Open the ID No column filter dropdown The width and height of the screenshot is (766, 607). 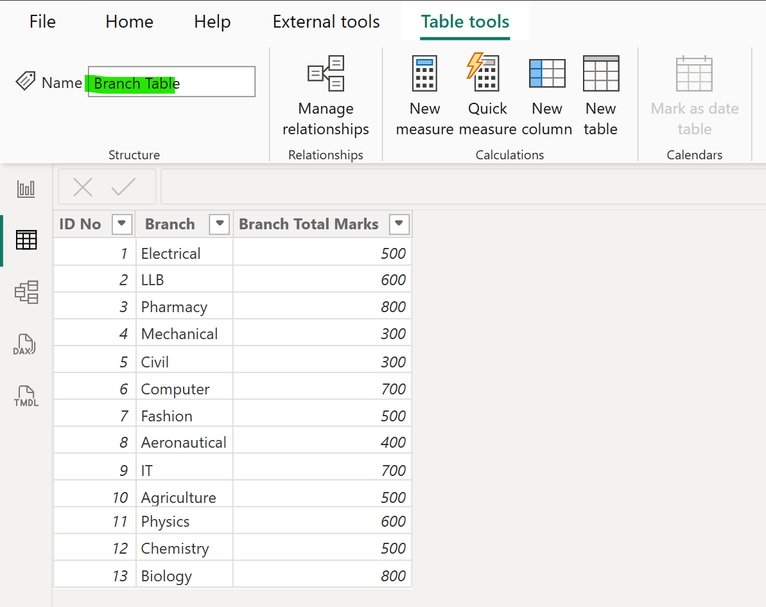coord(121,224)
